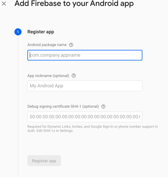Focus the Android package name input field
Screen dimensions: 168x177
[85, 55]
